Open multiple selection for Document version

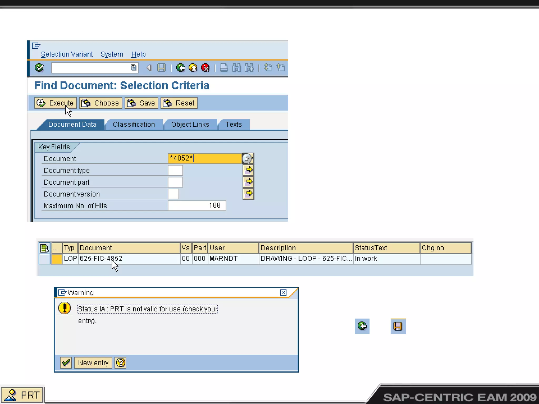pyautogui.click(x=248, y=194)
